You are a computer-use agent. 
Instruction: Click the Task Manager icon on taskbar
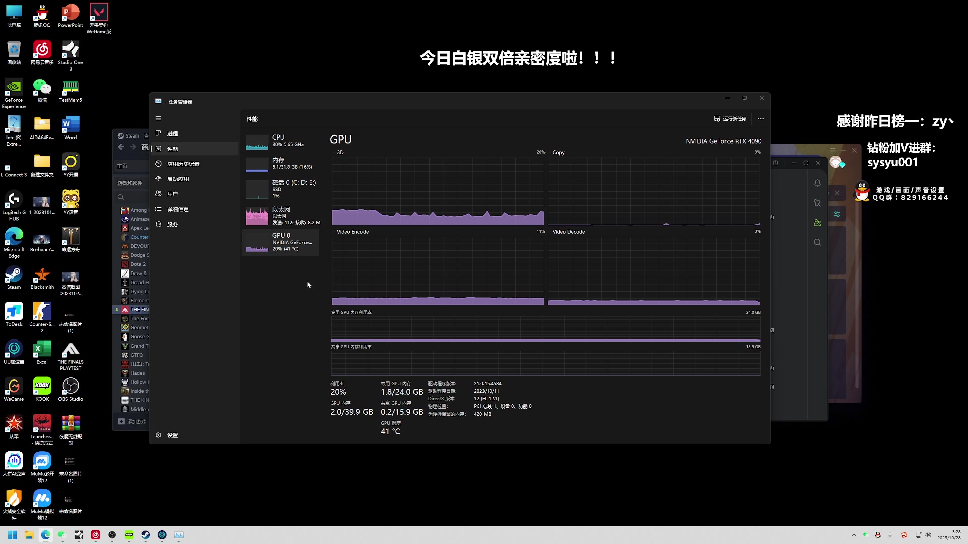tap(178, 535)
